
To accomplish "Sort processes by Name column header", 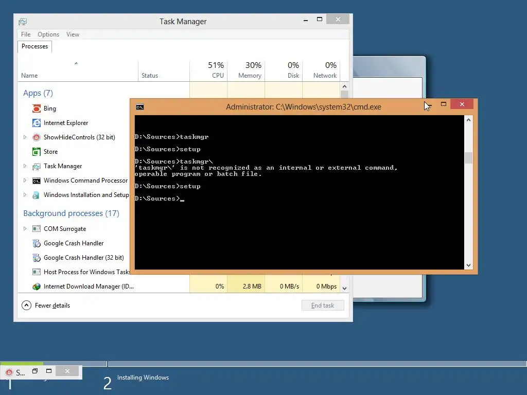I will [78, 70].
